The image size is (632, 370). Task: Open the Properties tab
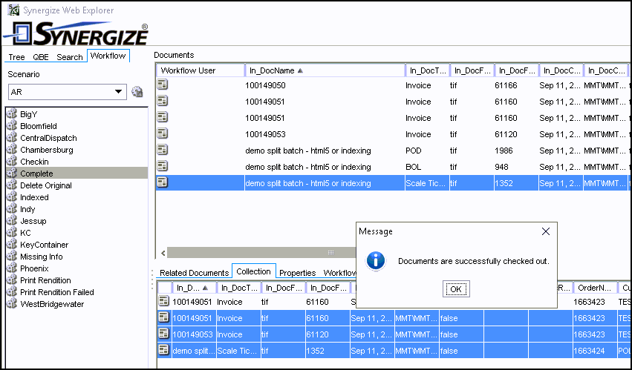point(298,273)
